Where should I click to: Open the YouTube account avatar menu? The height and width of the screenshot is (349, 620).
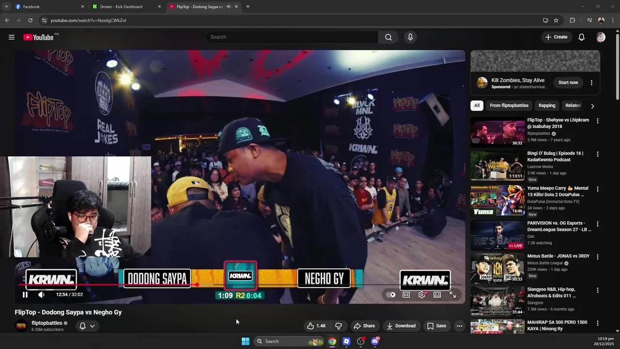click(601, 37)
